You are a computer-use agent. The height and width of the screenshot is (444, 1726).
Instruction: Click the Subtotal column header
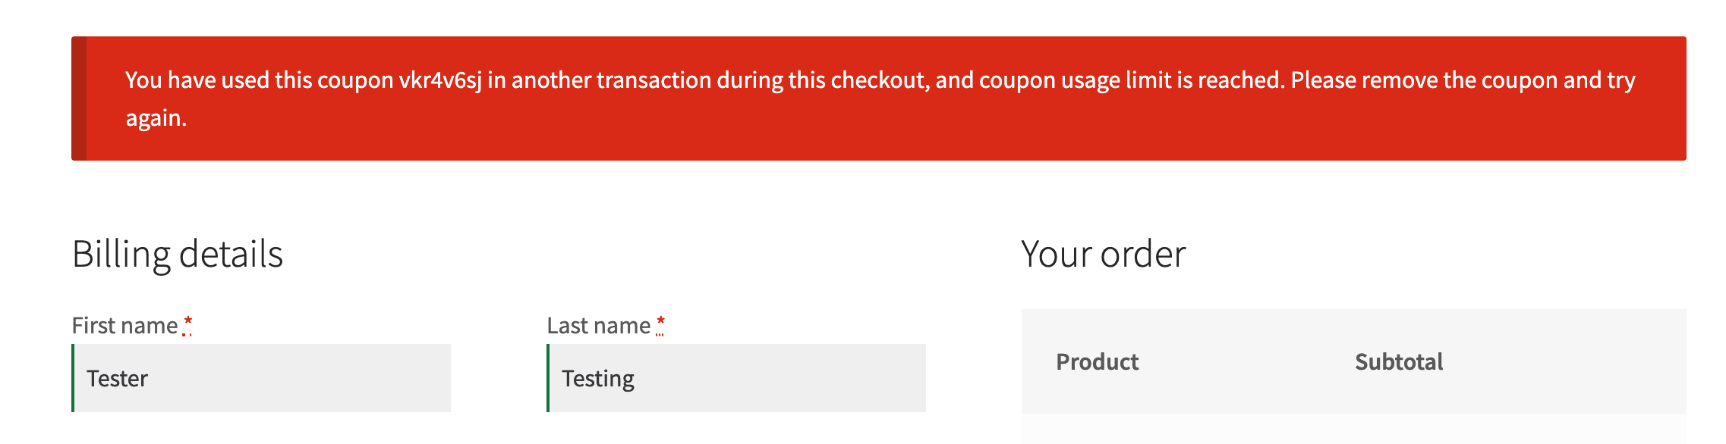pos(1399,362)
